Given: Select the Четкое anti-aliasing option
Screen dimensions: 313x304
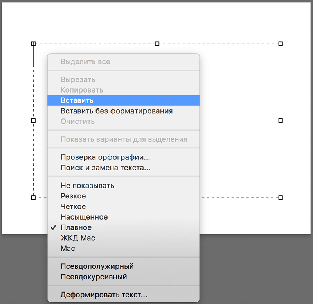Looking at the screenshot, I should tap(73, 206).
